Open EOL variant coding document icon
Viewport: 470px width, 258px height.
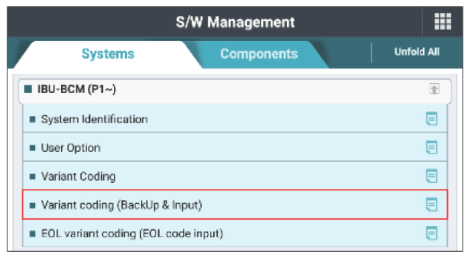[431, 233]
